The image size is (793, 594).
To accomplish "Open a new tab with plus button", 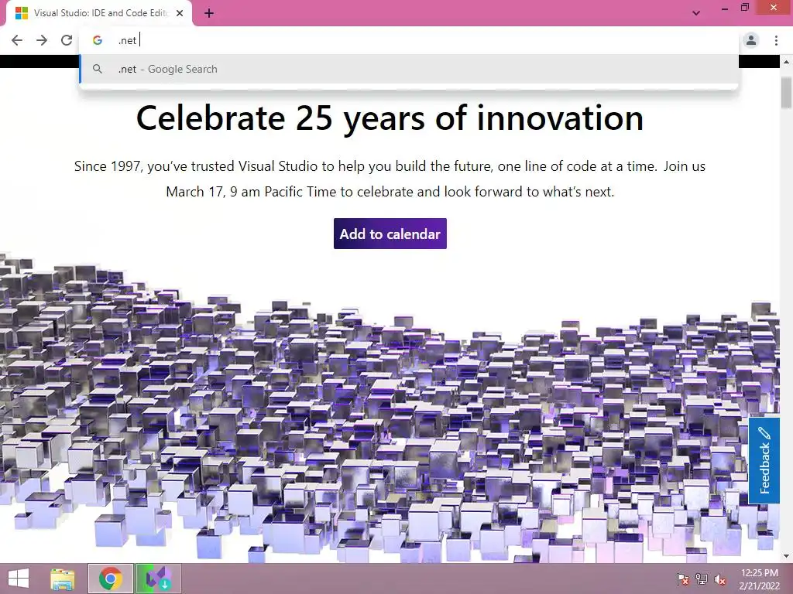I will (x=209, y=14).
